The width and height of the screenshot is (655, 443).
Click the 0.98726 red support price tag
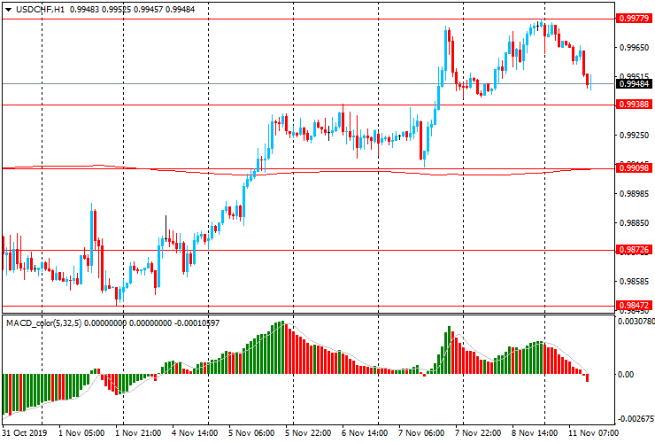click(634, 250)
